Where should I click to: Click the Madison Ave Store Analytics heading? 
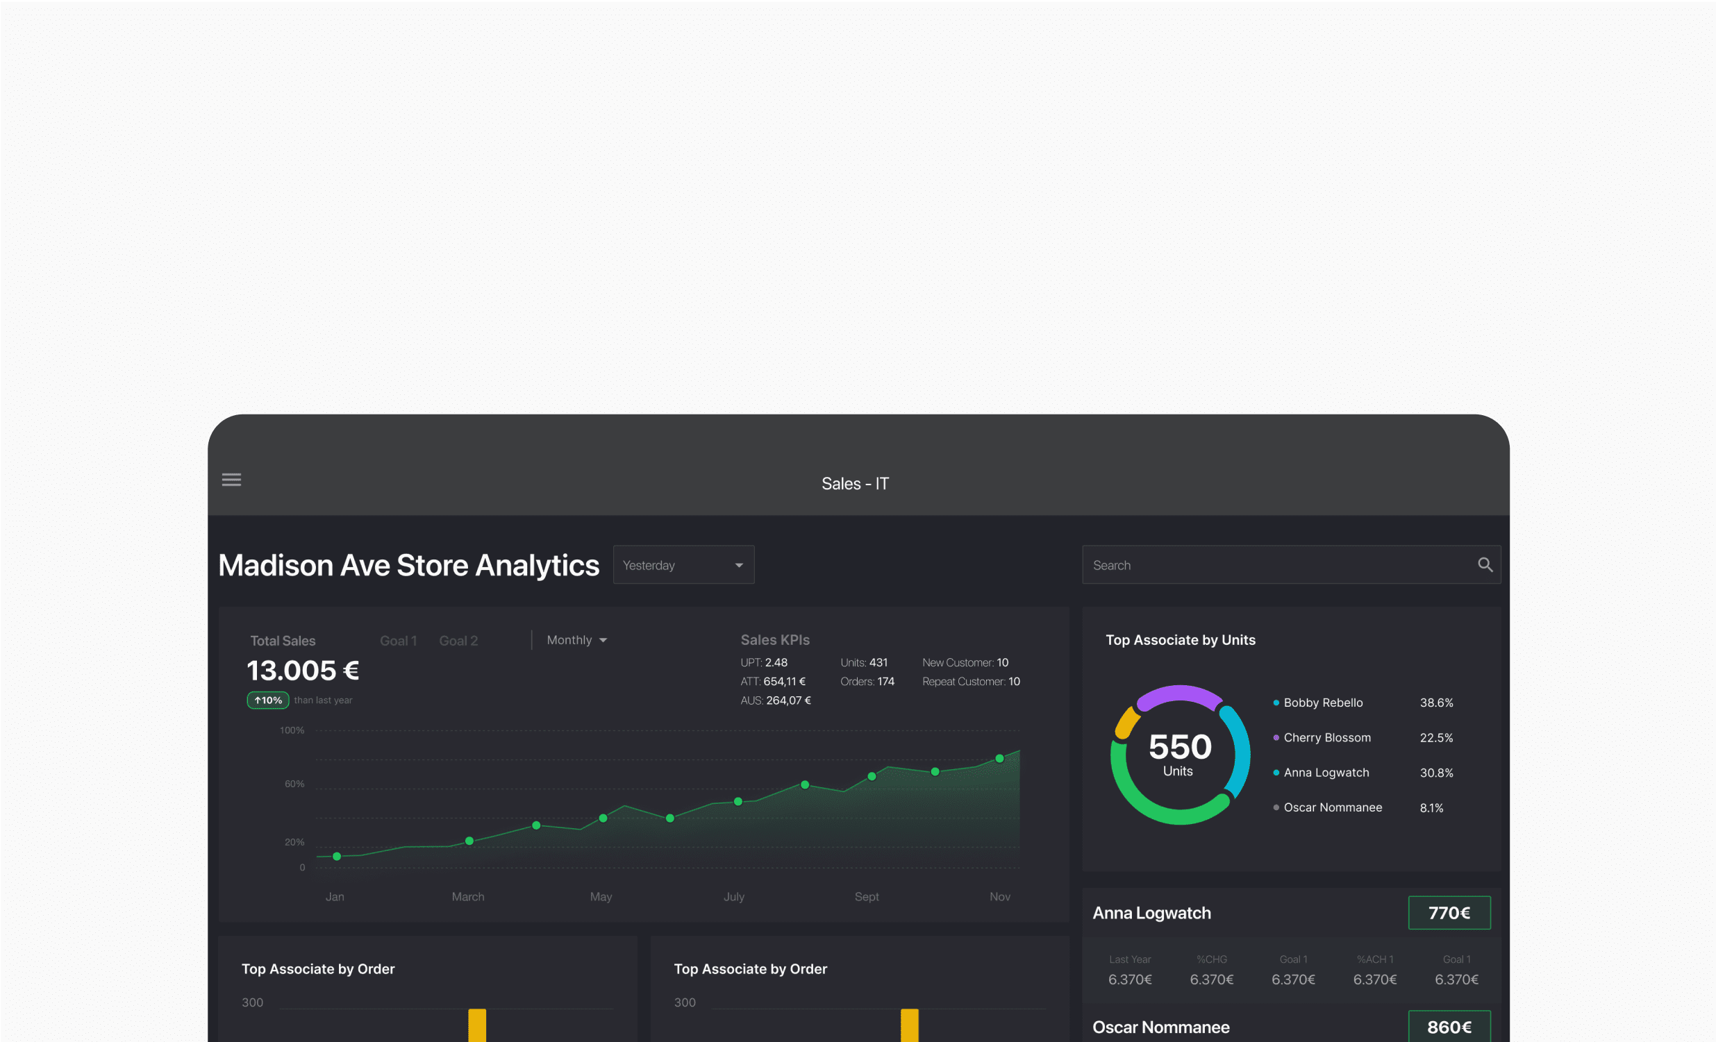(409, 565)
